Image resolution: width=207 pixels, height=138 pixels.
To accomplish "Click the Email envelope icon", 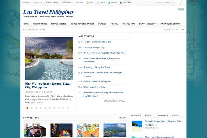I will [98, 3].
